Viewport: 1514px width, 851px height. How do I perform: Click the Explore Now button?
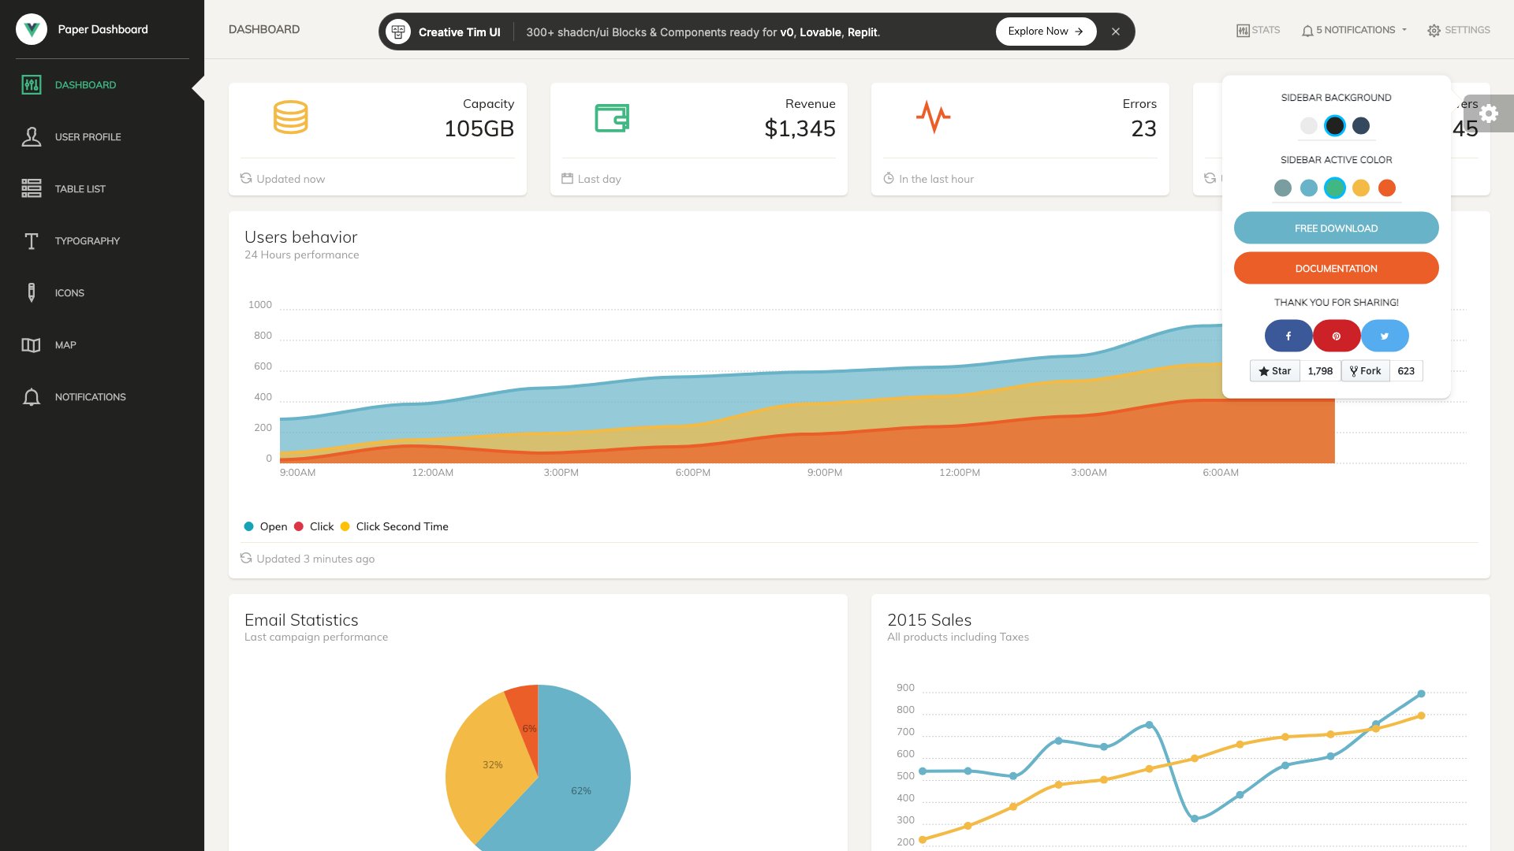[x=1046, y=32]
